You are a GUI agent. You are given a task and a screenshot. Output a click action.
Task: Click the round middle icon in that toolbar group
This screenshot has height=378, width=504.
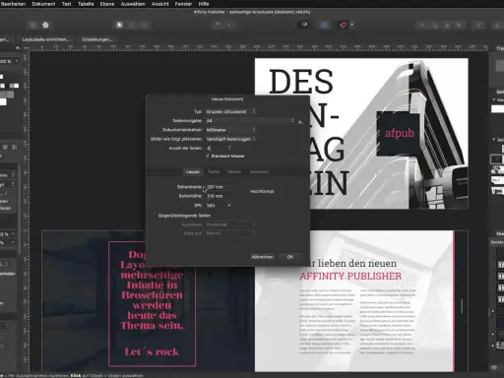coord(132,25)
